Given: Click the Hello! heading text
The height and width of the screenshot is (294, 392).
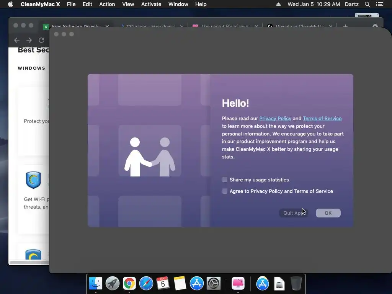Looking at the screenshot, I should point(235,103).
